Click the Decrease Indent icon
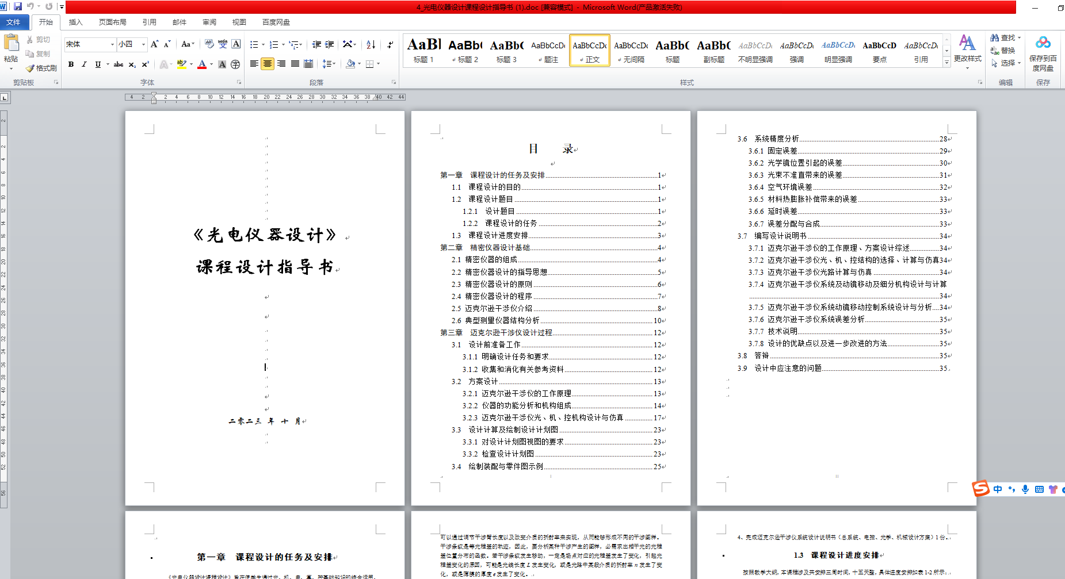This screenshot has width=1065, height=579. (316, 44)
